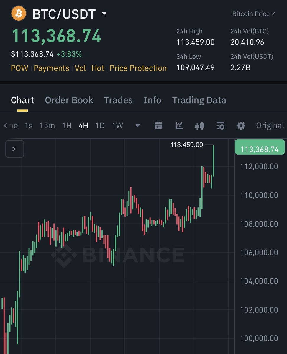This screenshot has width=287, height=354.
Task: Click the Payments tag
Action: pos(51,68)
